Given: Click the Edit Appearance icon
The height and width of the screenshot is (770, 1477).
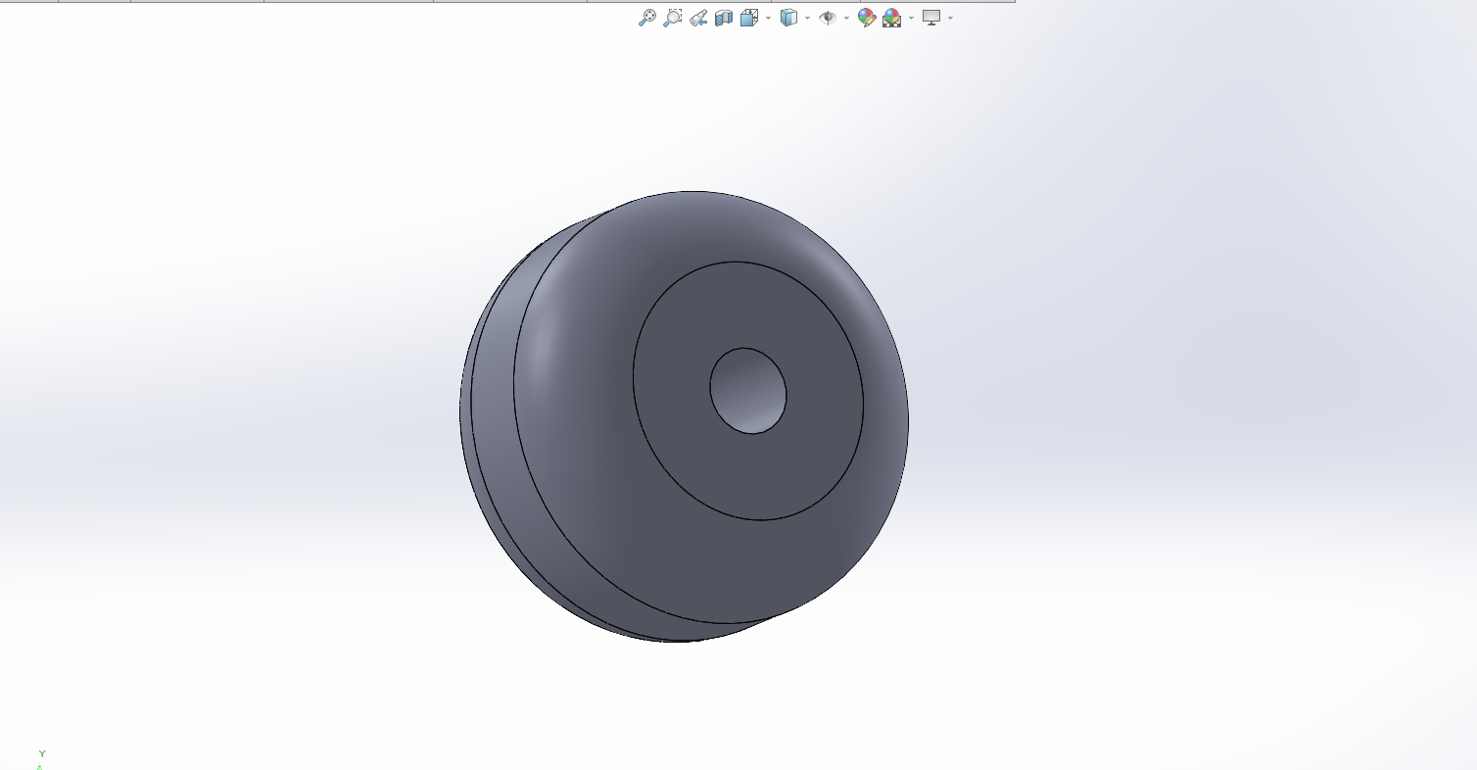Looking at the screenshot, I should click(866, 18).
